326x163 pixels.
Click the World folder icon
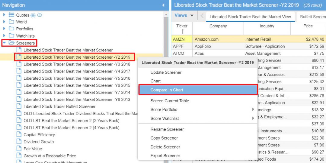pos(11,22)
